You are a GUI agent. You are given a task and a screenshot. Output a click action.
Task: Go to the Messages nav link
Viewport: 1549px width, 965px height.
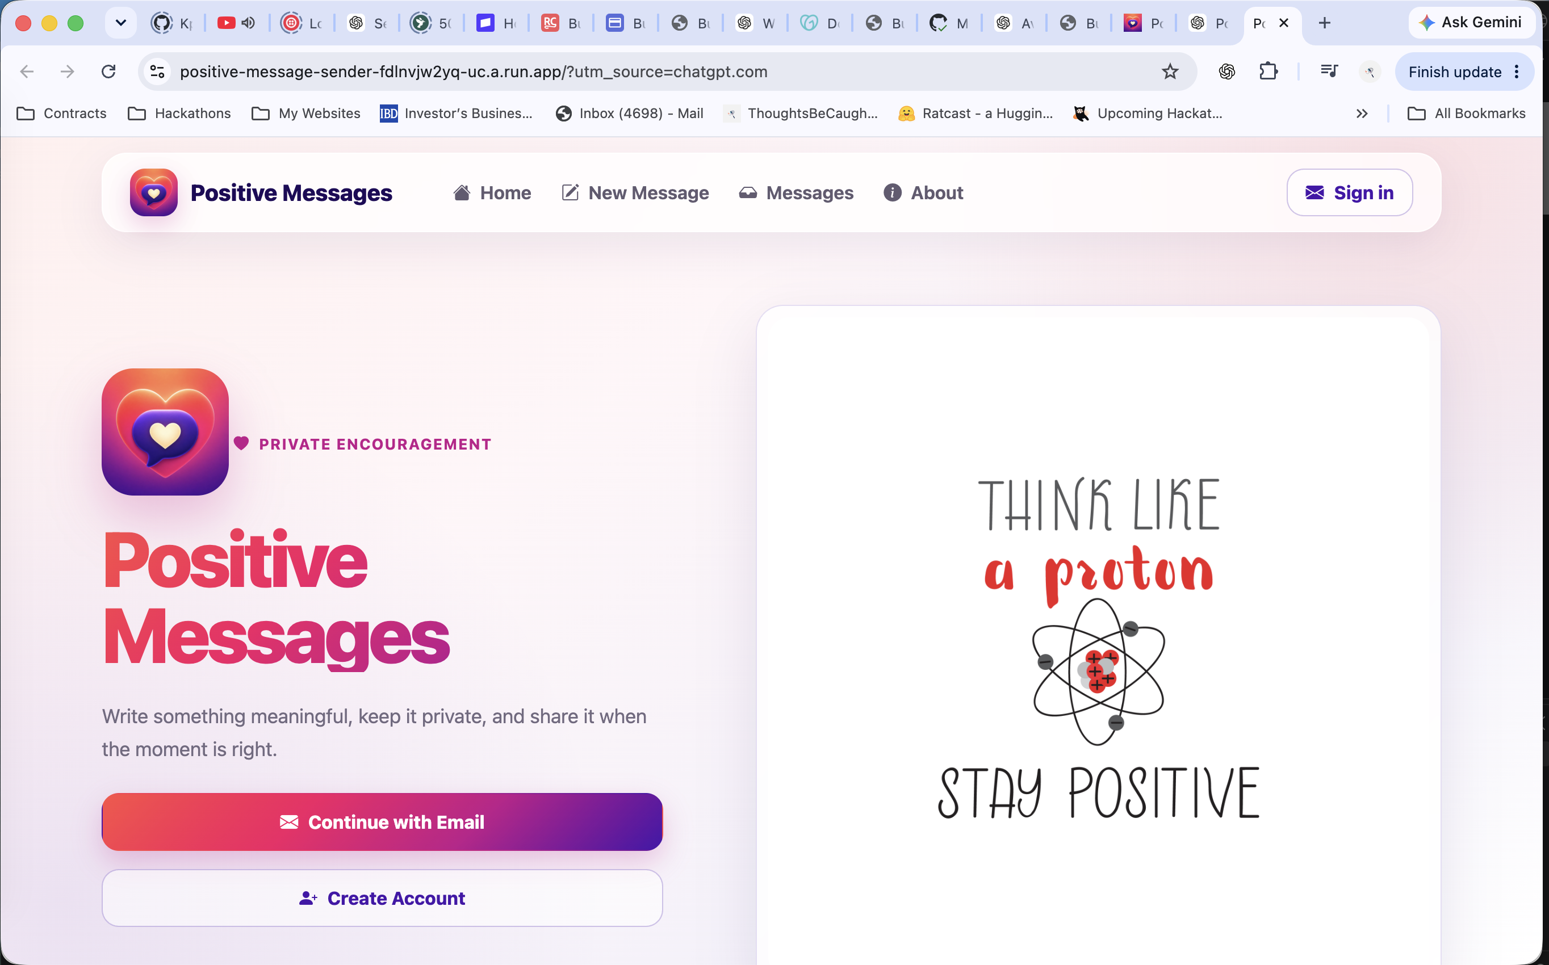(x=796, y=193)
